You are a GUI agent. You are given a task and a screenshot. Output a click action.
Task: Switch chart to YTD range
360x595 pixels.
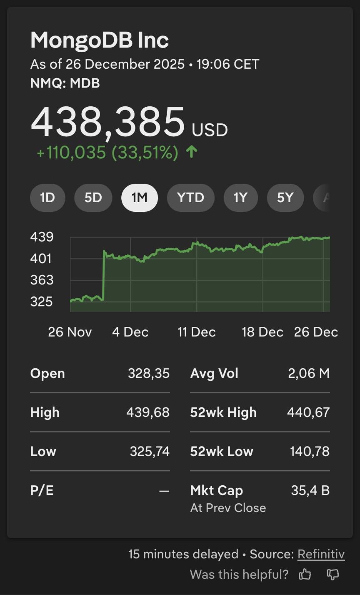[191, 198]
